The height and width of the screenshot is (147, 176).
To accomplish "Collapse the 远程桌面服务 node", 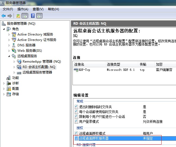I will coord(9,56).
